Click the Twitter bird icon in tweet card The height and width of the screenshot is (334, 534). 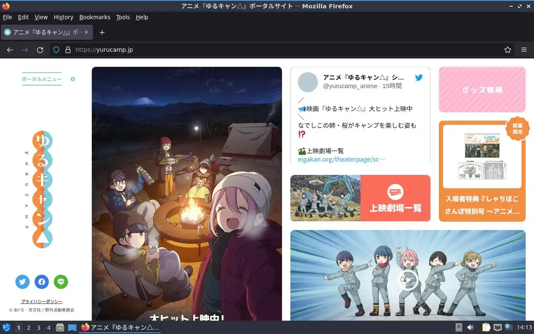click(x=419, y=78)
